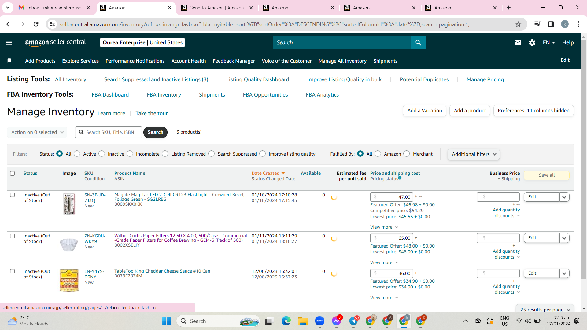Open Edit dropdown arrow for Cheddar Cheese row
587x330 pixels.
click(x=564, y=273)
